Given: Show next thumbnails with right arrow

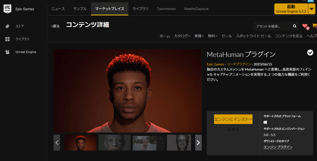Looking at the screenshot, I should click(x=198, y=143).
